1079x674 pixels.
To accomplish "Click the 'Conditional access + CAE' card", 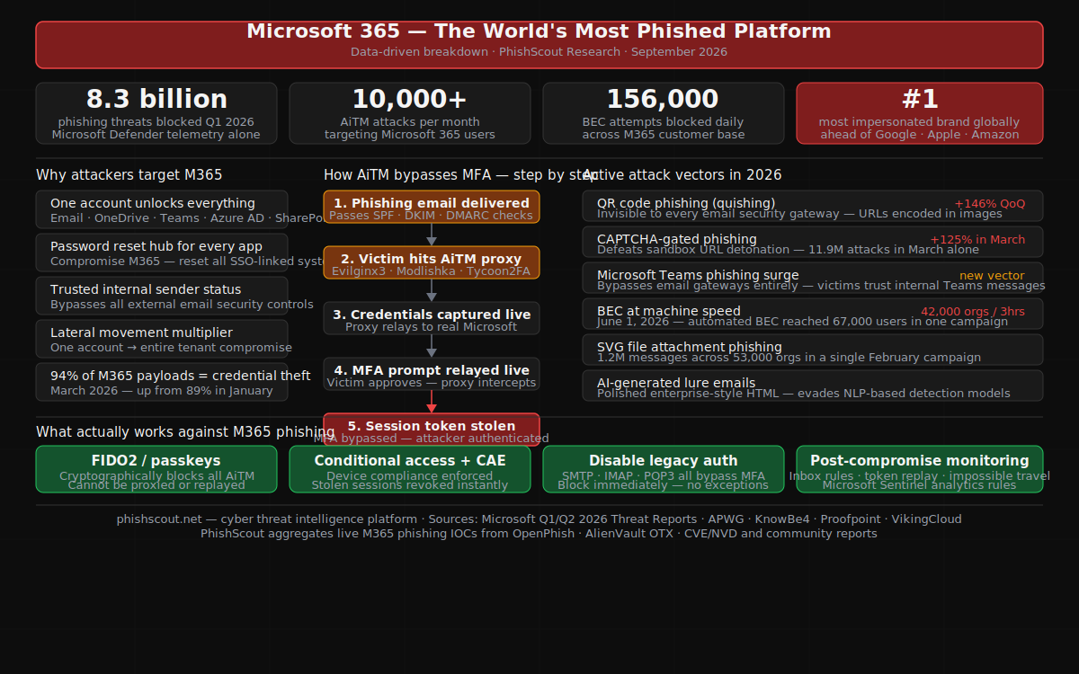I will (x=410, y=469).
